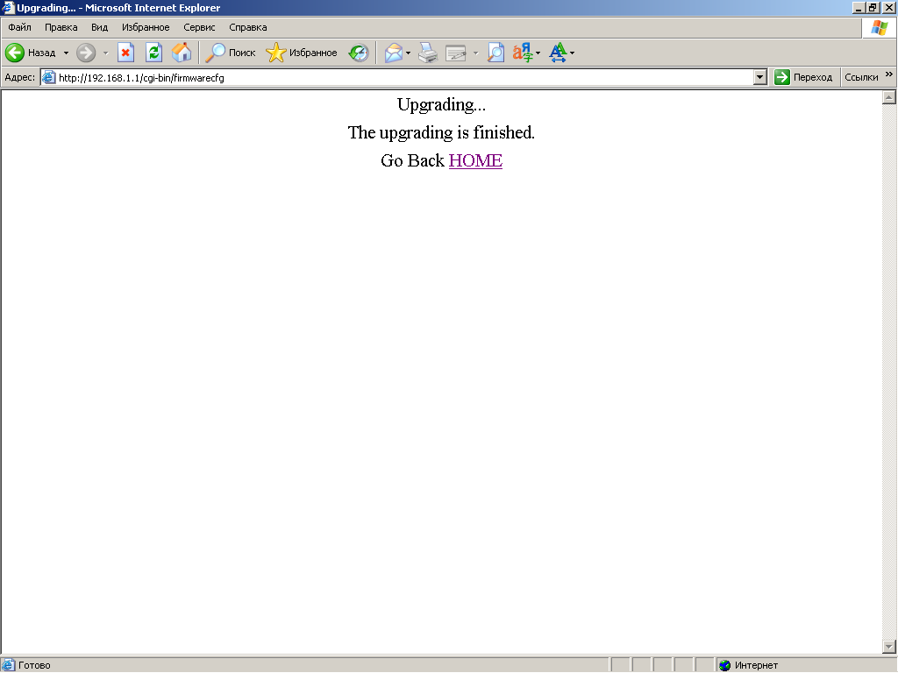Restore down the Internet Explorer window
The width and height of the screenshot is (898, 673).
873,7
